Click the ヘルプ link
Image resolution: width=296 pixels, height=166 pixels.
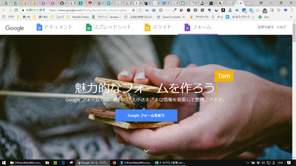click(x=281, y=27)
